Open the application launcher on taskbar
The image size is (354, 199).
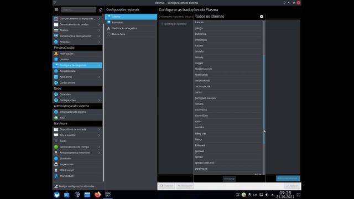click(56, 195)
